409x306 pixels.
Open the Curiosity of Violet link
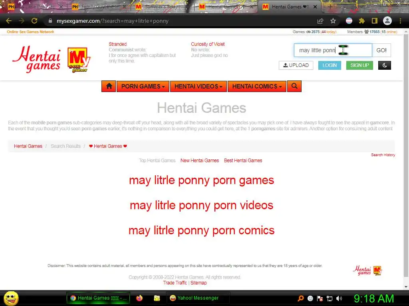(x=208, y=44)
